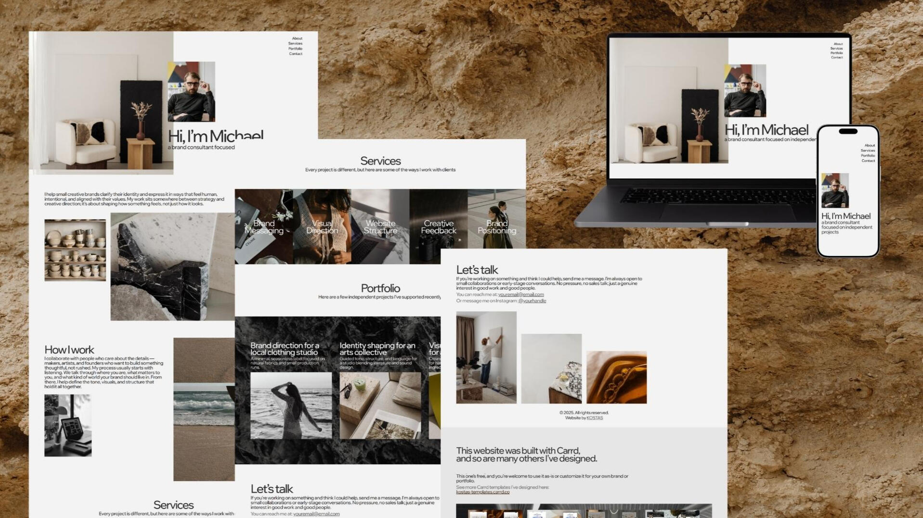Click the Website Structure service tile
The height and width of the screenshot is (518, 923).
[x=380, y=227]
